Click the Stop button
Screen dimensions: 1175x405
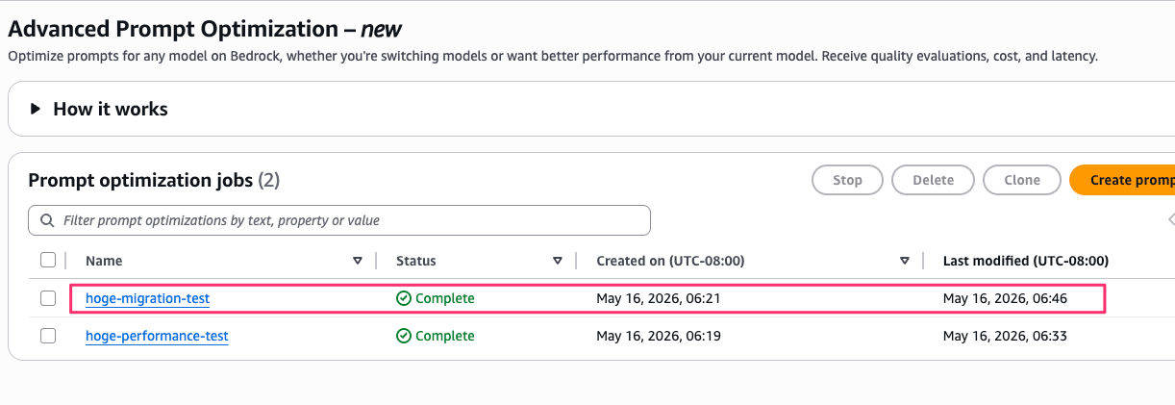click(x=847, y=180)
